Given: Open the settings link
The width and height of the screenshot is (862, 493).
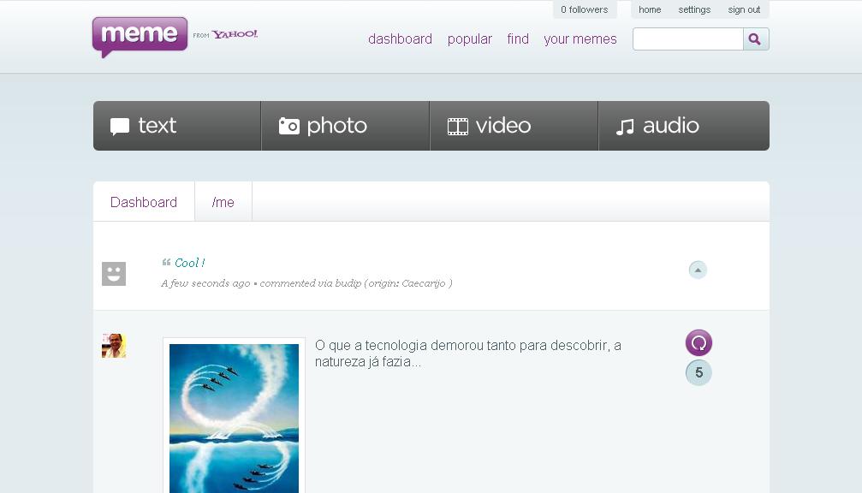Looking at the screenshot, I should [694, 10].
